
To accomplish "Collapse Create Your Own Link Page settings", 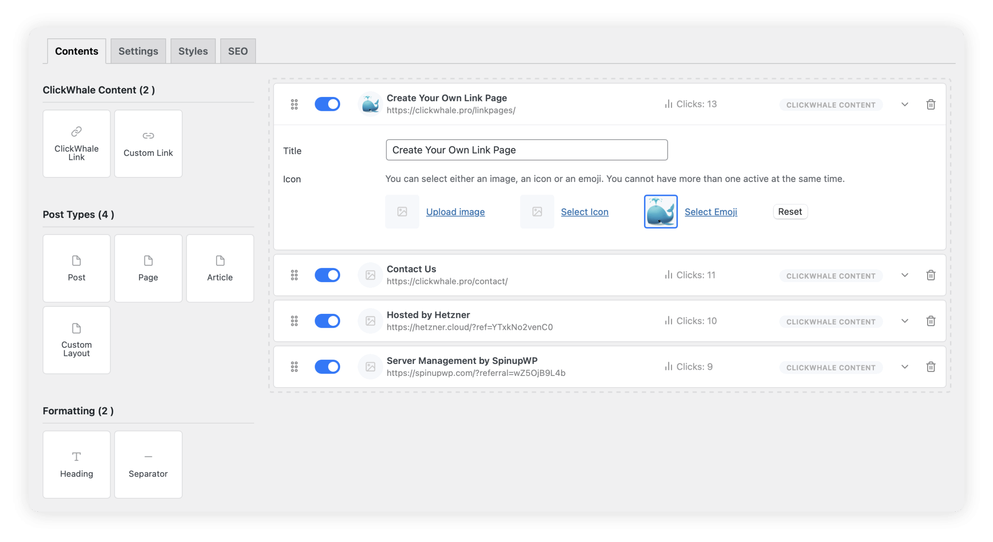I will point(905,104).
